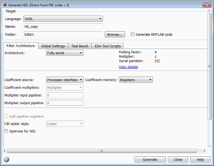
Task: Close the Generate HDL dialog window
Action: point(207,5)
